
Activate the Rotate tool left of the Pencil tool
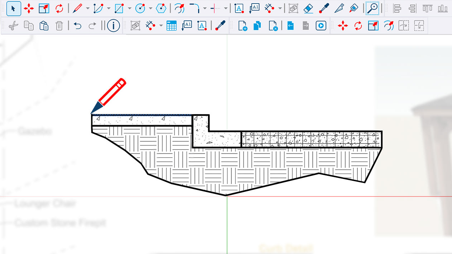(59, 8)
